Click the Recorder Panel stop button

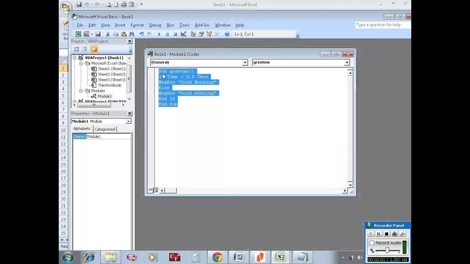387,234
